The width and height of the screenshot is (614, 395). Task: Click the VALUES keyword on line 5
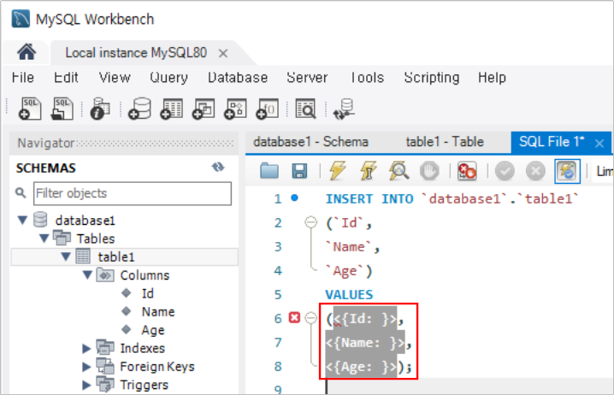coord(349,294)
